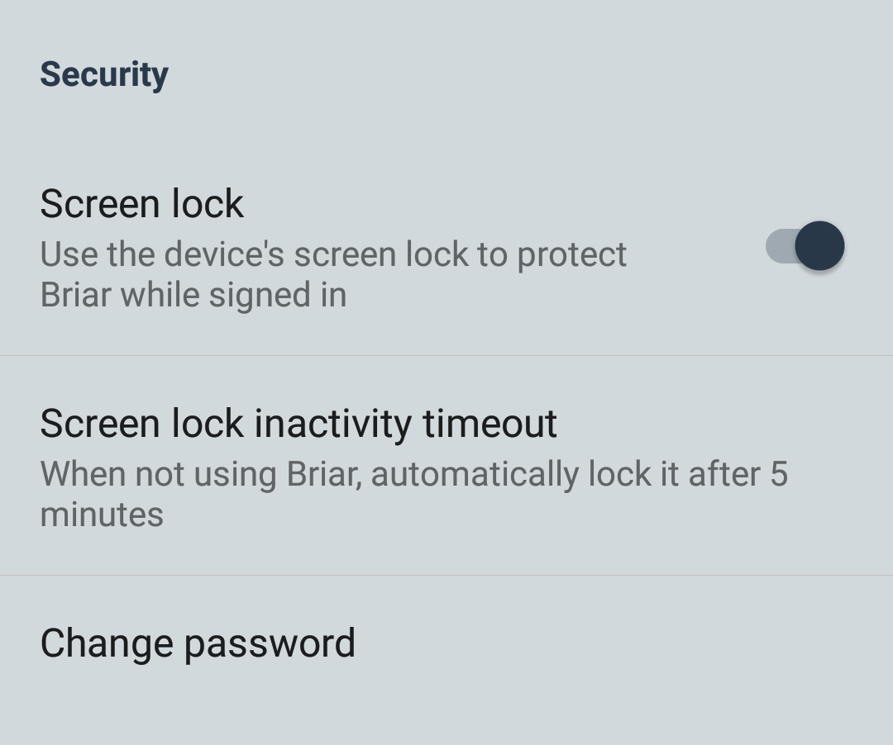
Task: Select the 'Screen lock inactivity timeout' title
Action: 298,424
